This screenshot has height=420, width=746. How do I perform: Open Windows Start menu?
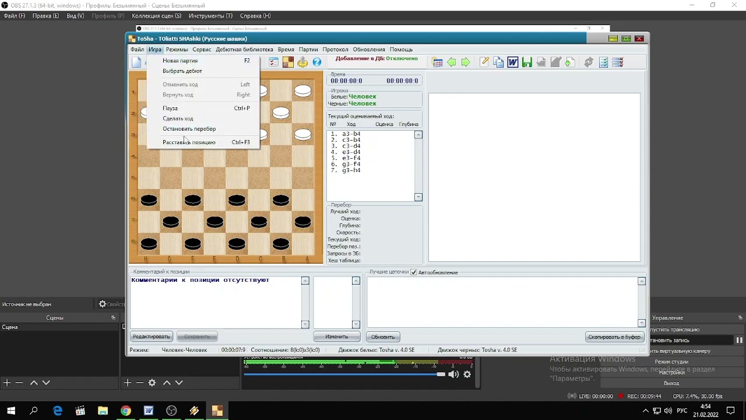(11, 411)
